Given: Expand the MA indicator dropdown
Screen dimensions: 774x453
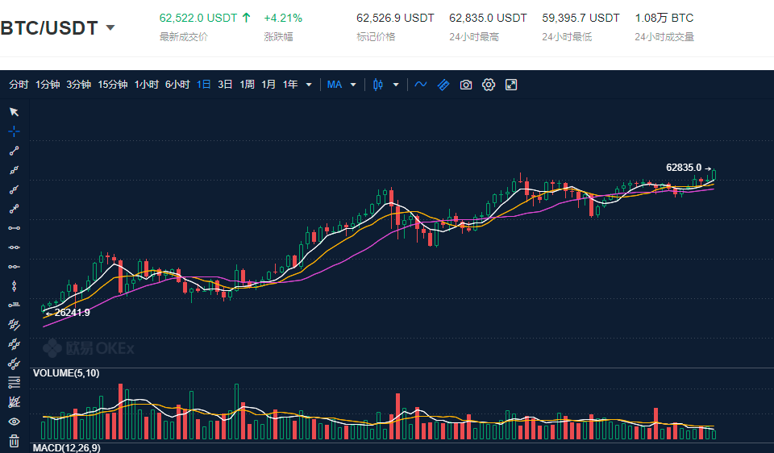Looking at the screenshot, I should [353, 85].
